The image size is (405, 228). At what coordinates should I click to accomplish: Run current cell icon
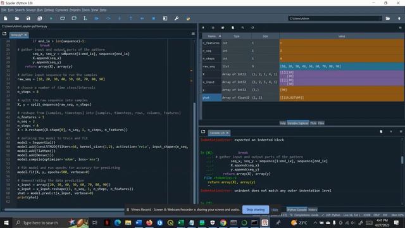(63, 18)
